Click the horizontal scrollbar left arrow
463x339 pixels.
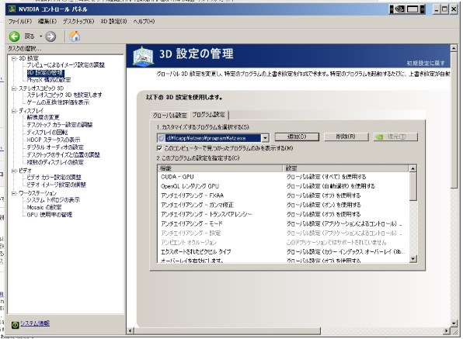[x=131, y=331]
